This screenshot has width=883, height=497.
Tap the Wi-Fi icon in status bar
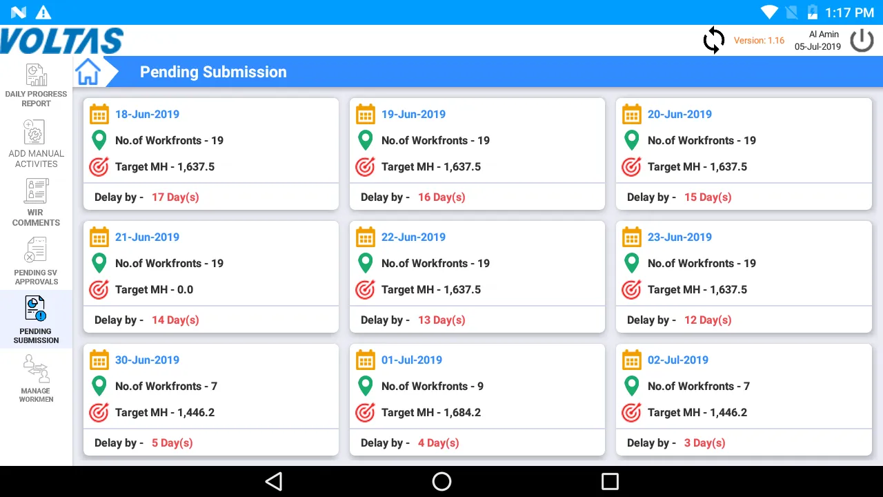(769, 12)
